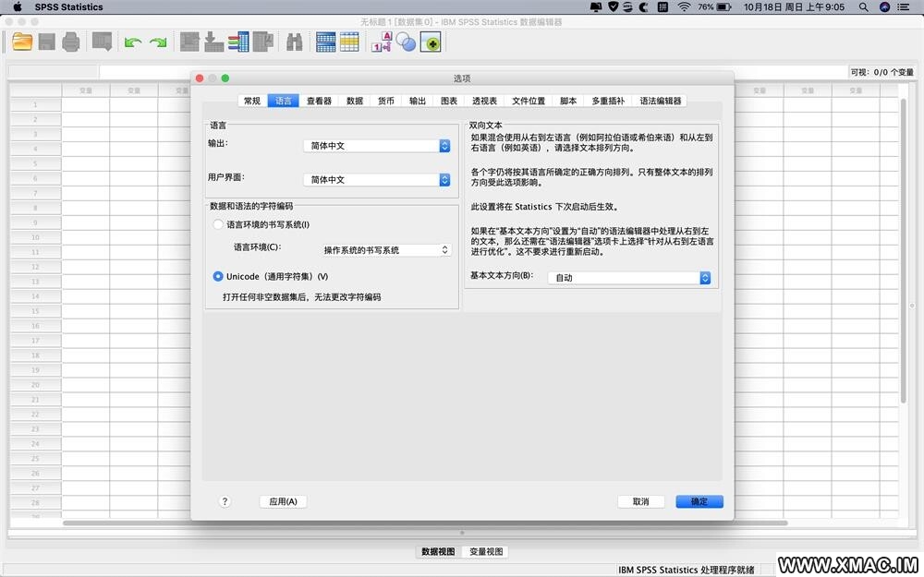Select the 语言 tab
This screenshot has width=924, height=577.
(284, 101)
